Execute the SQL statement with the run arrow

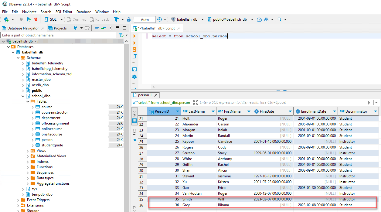coord(134,36)
